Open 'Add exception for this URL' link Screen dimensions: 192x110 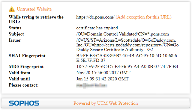click(x=143, y=17)
